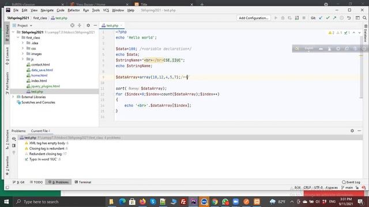Click Git push arrow icon
Image resolution: width=369 pixels, height=207 pixels.
coord(334,18)
